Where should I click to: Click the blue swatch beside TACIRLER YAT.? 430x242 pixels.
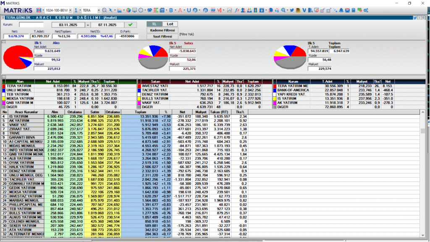(x=139, y=90)
